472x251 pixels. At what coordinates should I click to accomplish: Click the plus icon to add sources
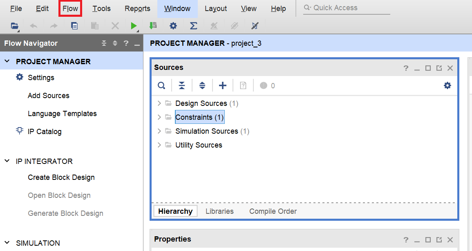click(223, 85)
